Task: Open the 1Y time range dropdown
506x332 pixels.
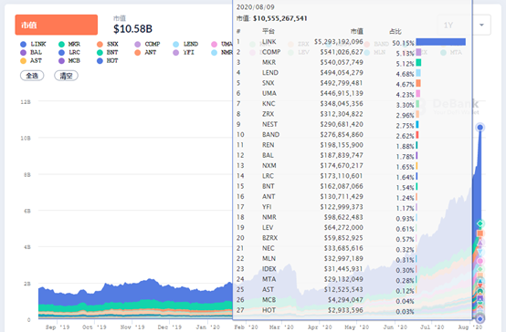Action: pyautogui.click(x=464, y=25)
